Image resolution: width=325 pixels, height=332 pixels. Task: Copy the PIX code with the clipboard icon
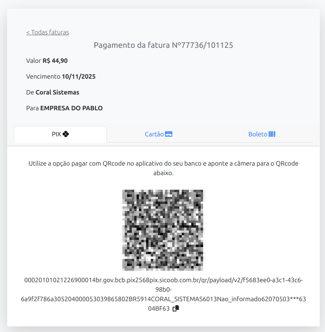[176, 309]
